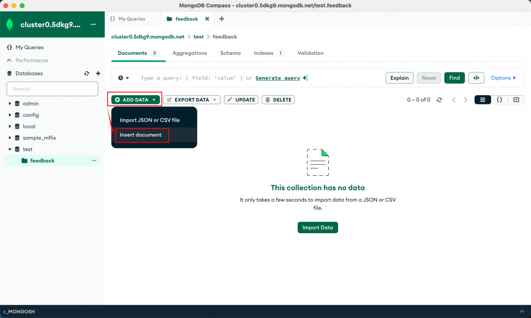Select the sample_mflix database
The image size is (531, 318).
point(39,138)
